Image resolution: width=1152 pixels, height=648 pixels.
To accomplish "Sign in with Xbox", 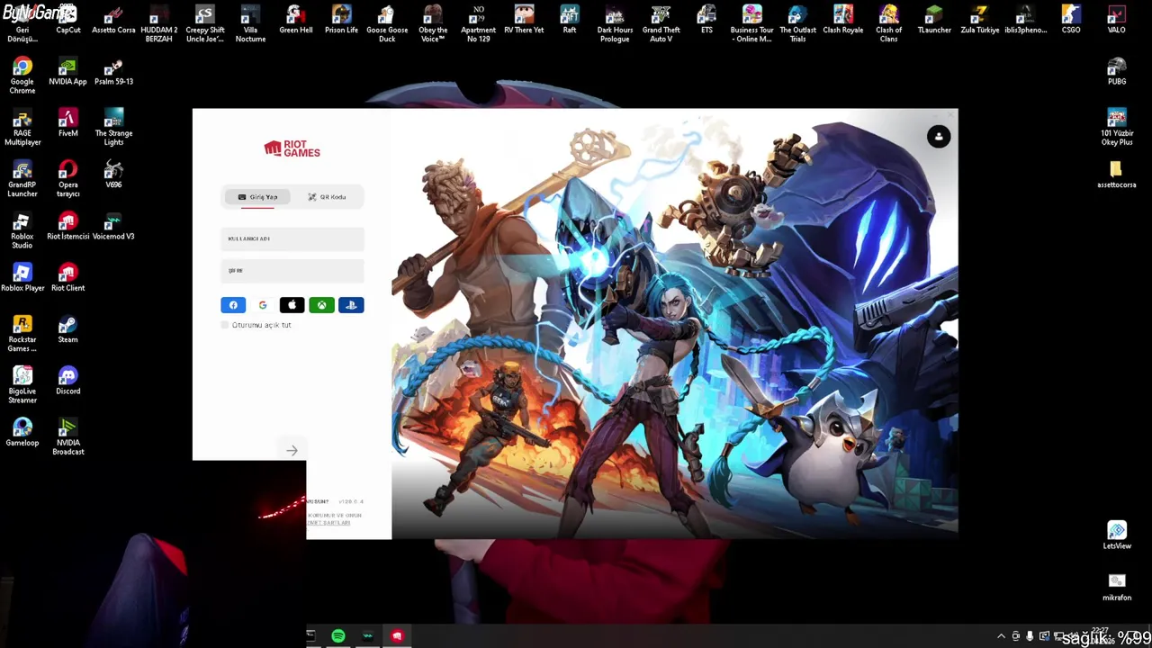I will point(321,305).
